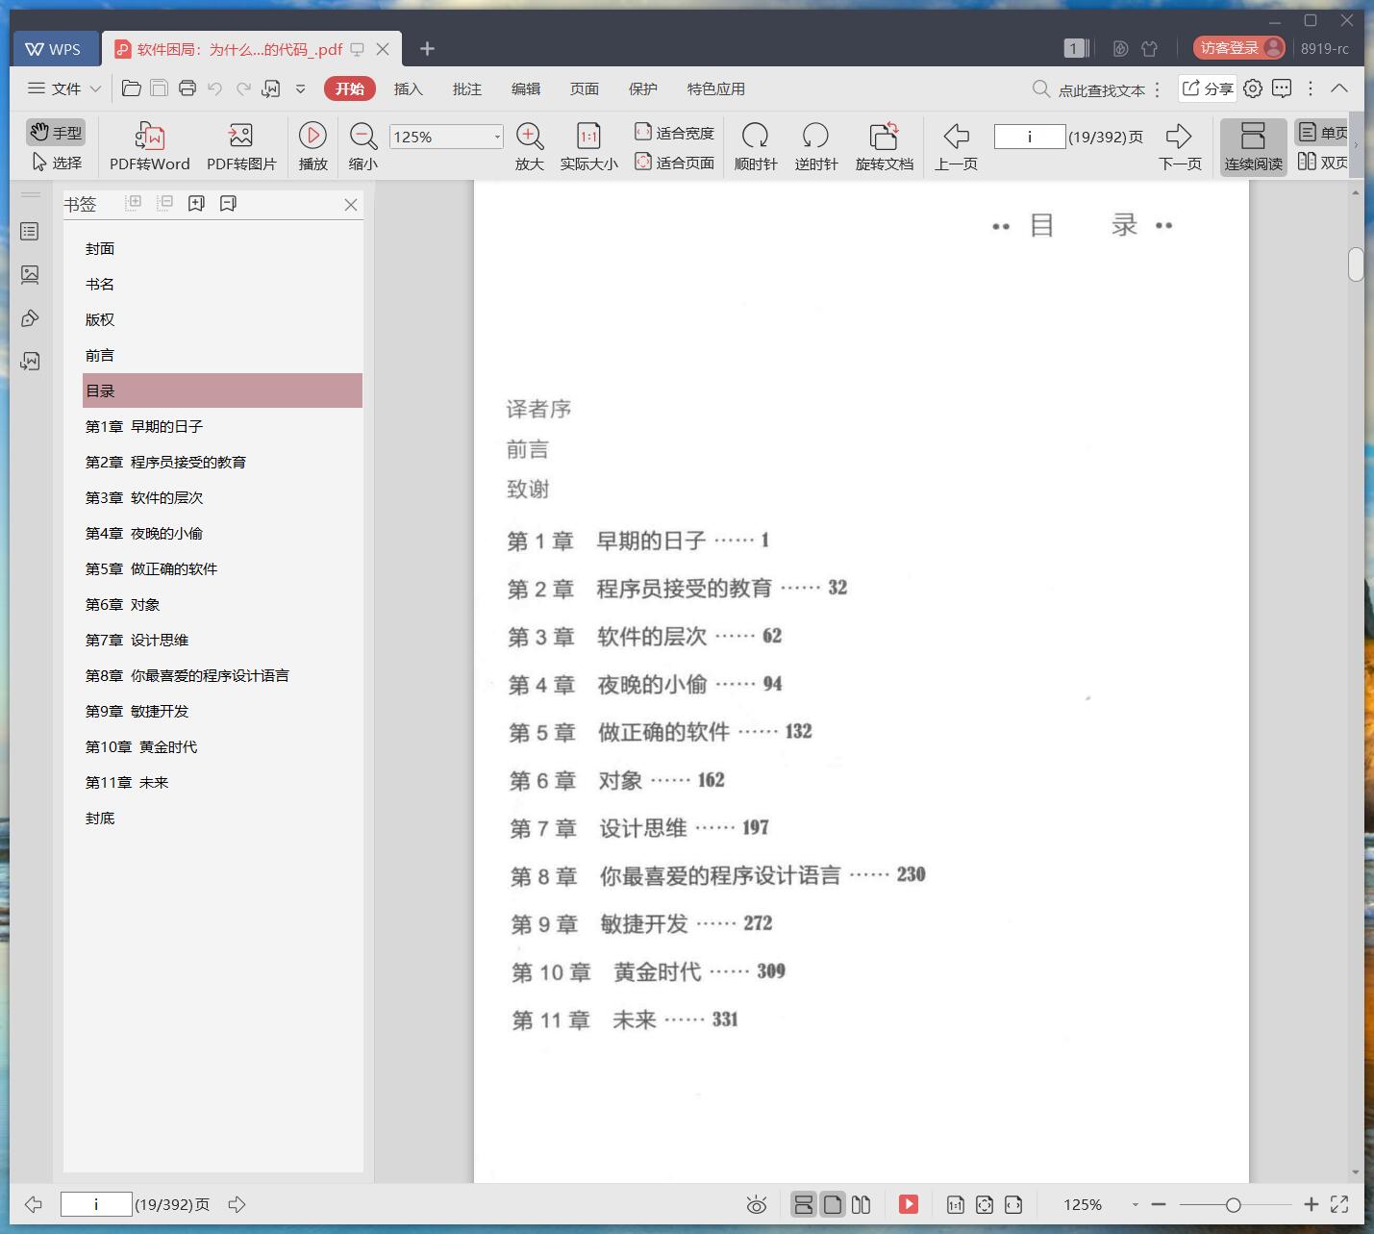The height and width of the screenshot is (1234, 1374).
Task: Toggle continuous view icon in status bar
Action: click(804, 1204)
